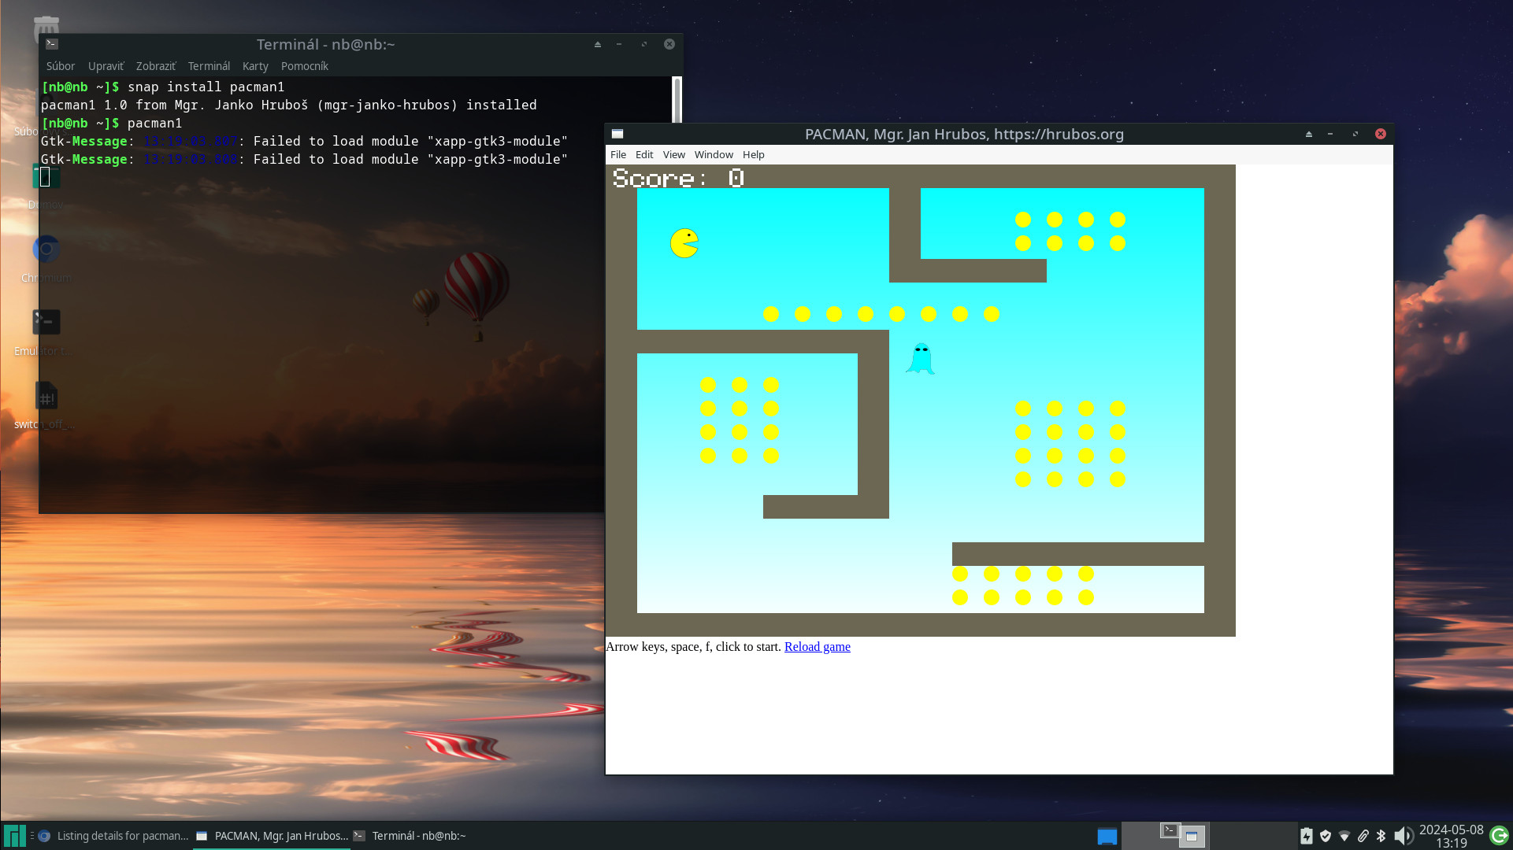This screenshot has height=850, width=1513.
Task: Open the Help menu in PACMAN
Action: pyautogui.click(x=753, y=154)
